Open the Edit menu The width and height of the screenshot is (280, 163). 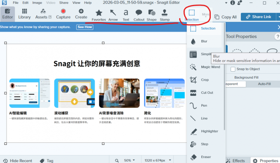point(26,3)
